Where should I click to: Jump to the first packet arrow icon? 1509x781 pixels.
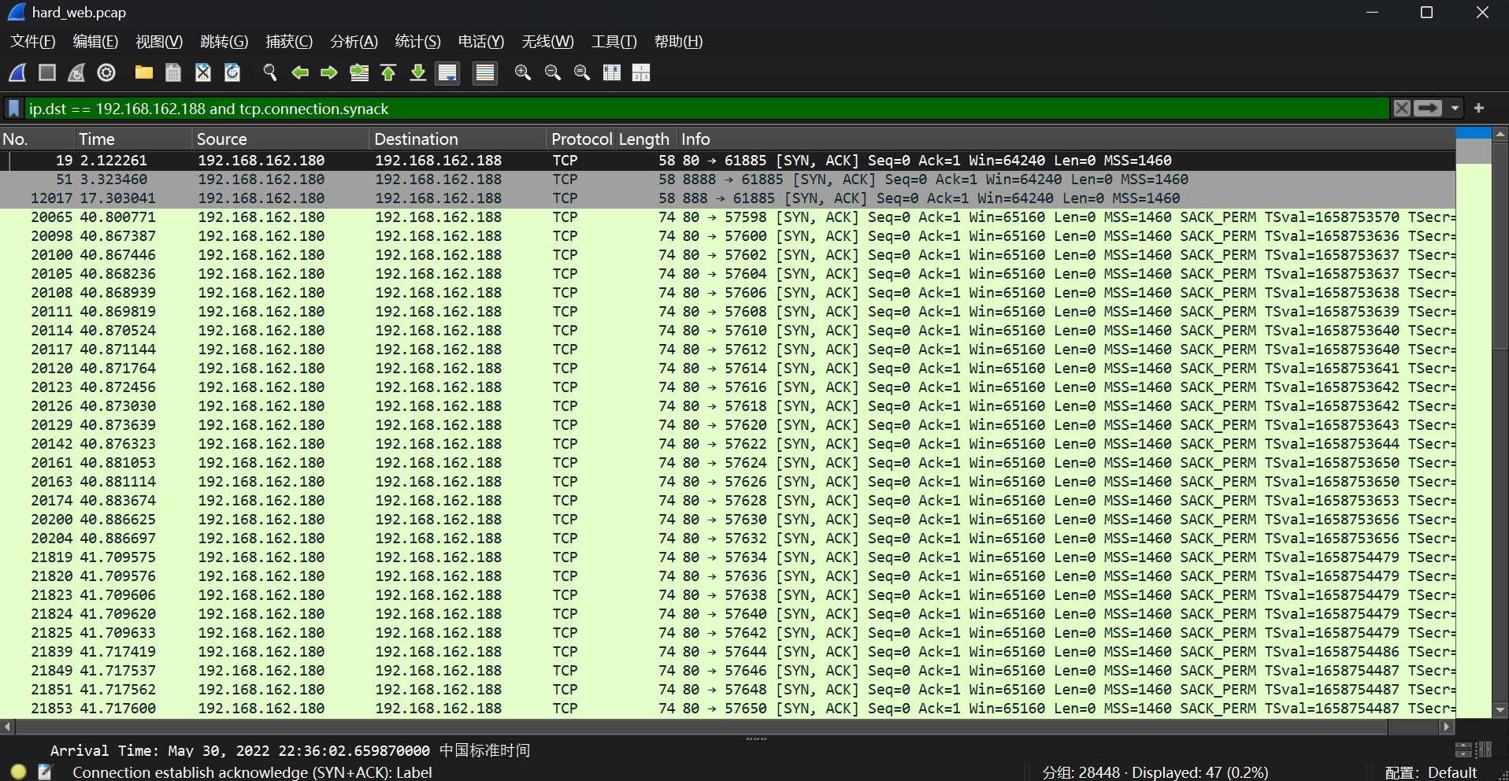(x=388, y=73)
